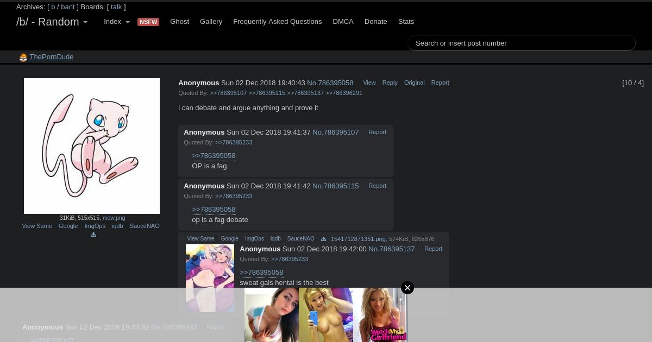Screen dimensions: 652x342
Task: Click the NSFW badge
Action: 148,22
